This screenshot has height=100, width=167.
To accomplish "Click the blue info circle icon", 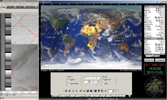I will point(91,91).
